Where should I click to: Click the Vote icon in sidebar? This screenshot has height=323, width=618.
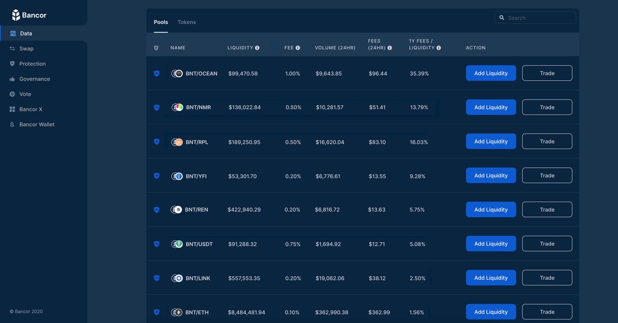[x=12, y=94]
